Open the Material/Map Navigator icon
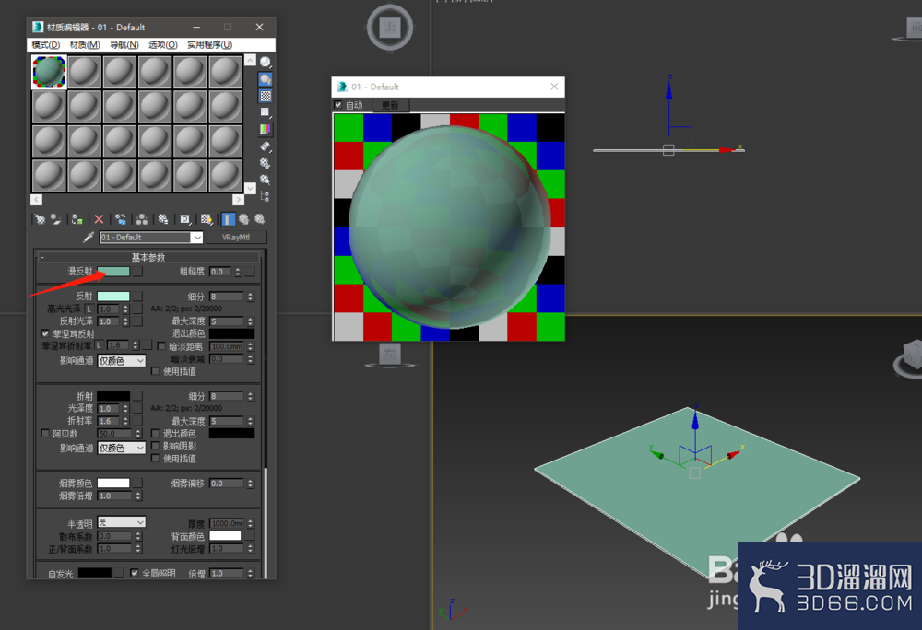 coord(266,196)
